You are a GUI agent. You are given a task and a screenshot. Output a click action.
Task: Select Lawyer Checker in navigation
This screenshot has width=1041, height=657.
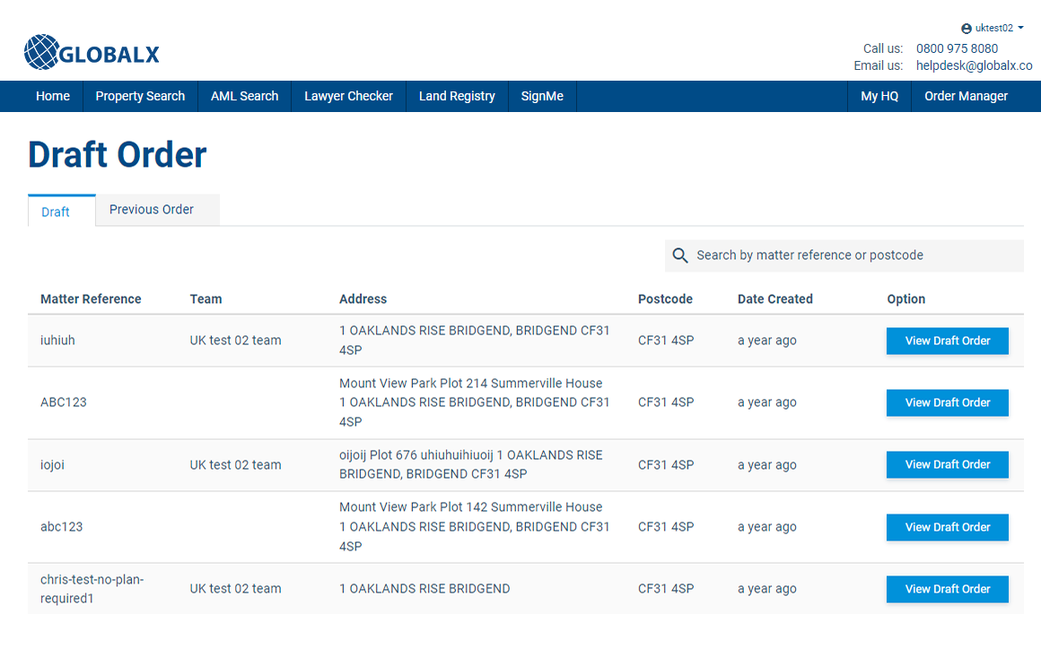pos(348,96)
